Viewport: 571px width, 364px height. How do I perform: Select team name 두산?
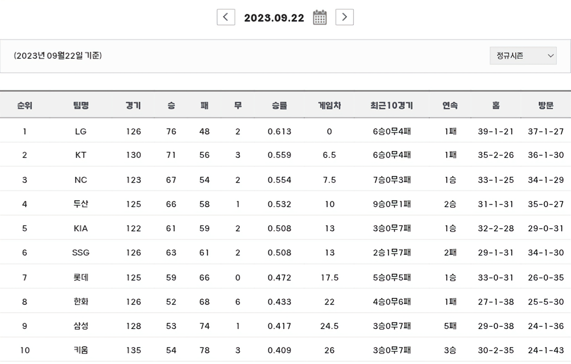click(81, 204)
